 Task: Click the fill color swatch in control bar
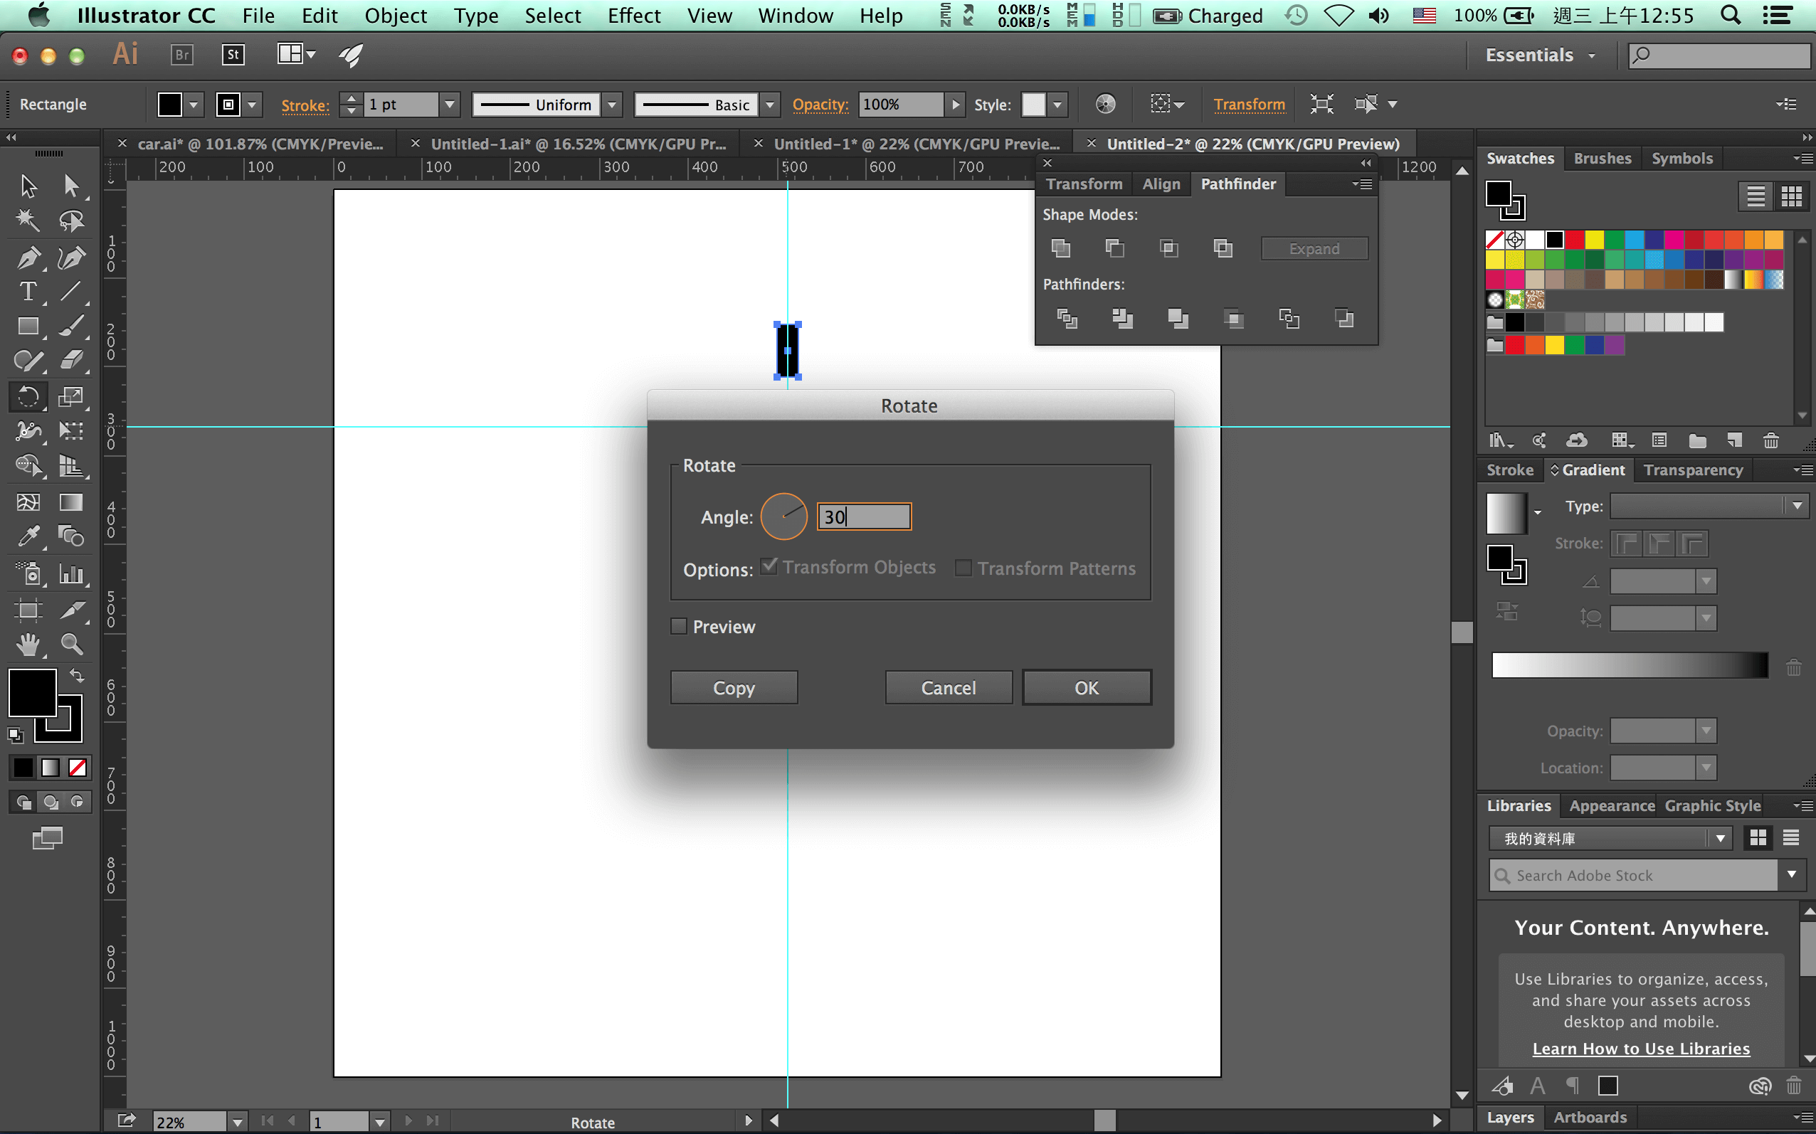(x=169, y=105)
